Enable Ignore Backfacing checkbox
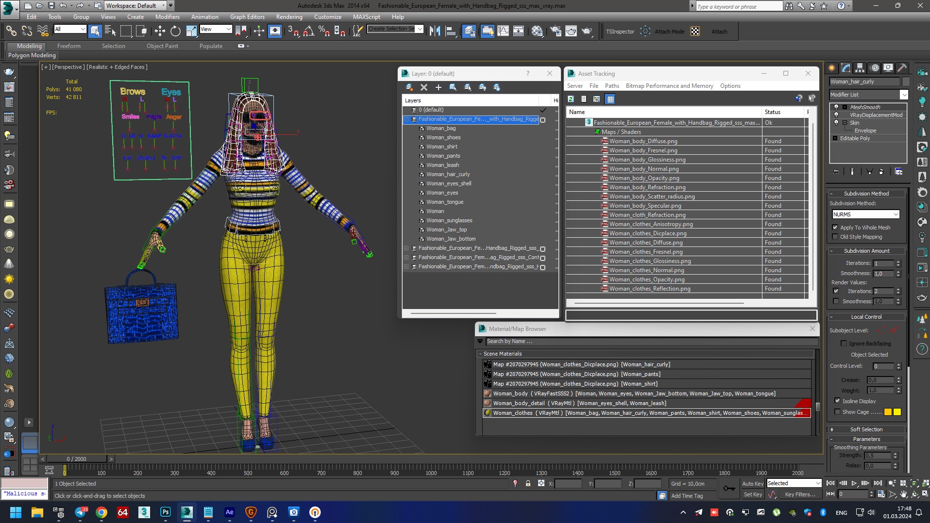Viewport: 930px width, 523px height. 844,343
